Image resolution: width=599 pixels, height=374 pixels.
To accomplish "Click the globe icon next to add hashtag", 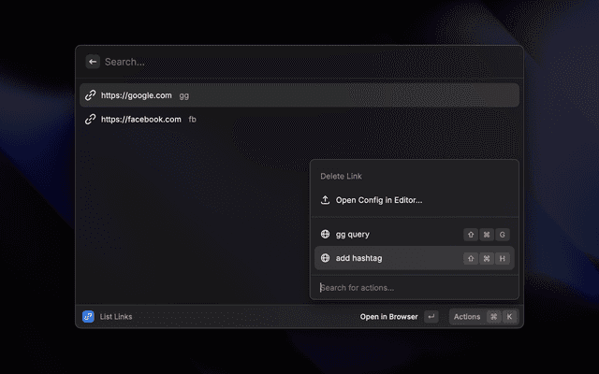I will tap(325, 258).
